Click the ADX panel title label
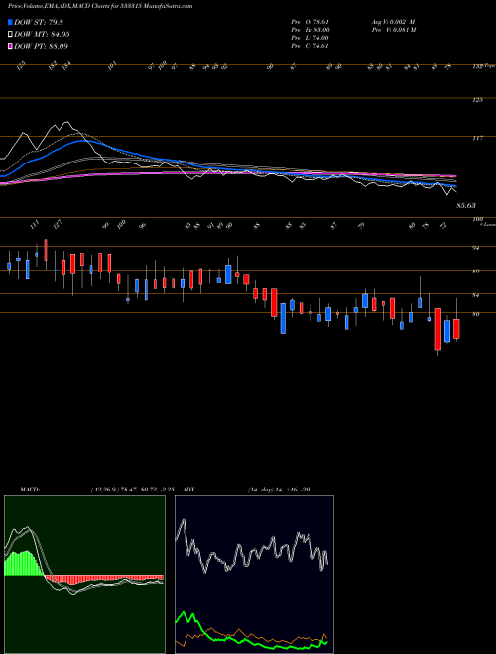This screenshot has height=654, width=496. (189, 490)
